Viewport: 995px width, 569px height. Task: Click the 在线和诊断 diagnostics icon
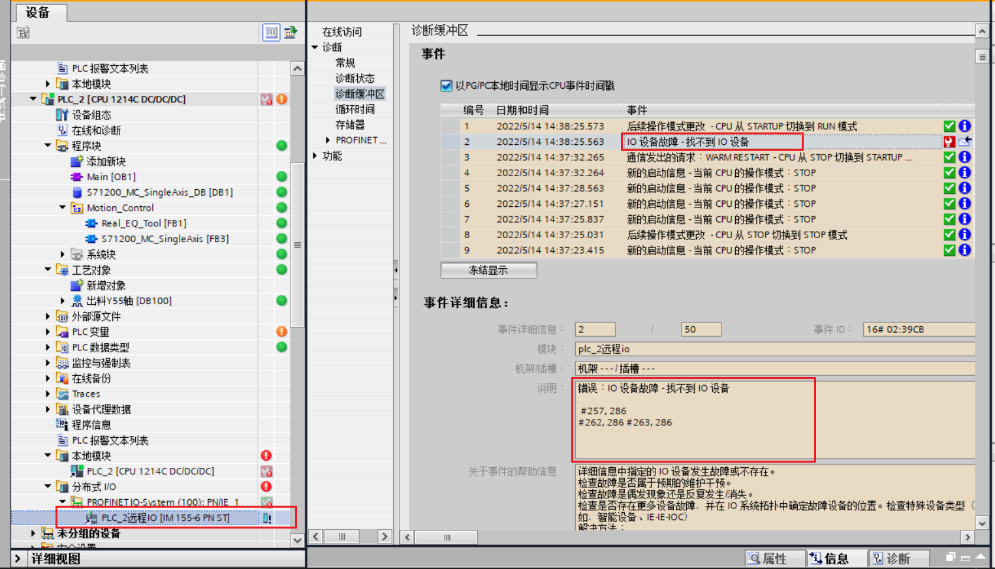pos(62,131)
